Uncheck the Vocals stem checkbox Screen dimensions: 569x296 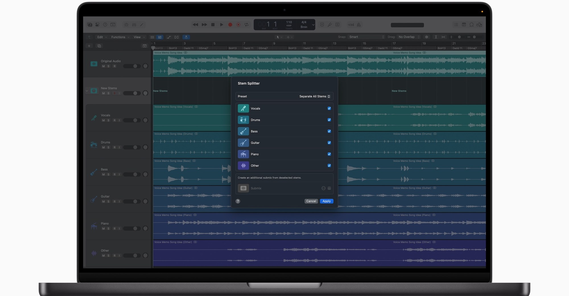[329, 108]
